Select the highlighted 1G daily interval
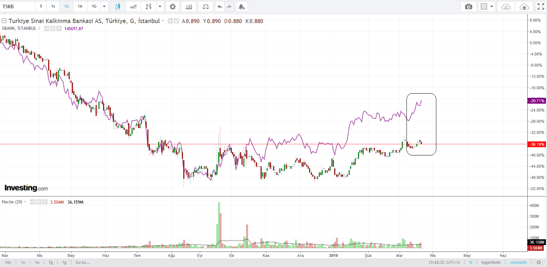The height and width of the screenshot is (267, 547). tap(66, 6)
